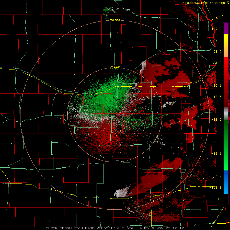The width and height of the screenshot is (230, 230).
Task: Click the yellow-orange segment of the color bar
Action: click(x=226, y=45)
